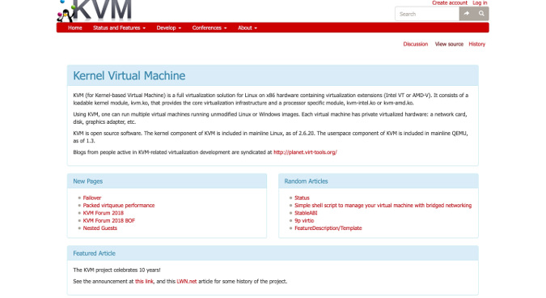Click the Create account link

click(x=450, y=2)
